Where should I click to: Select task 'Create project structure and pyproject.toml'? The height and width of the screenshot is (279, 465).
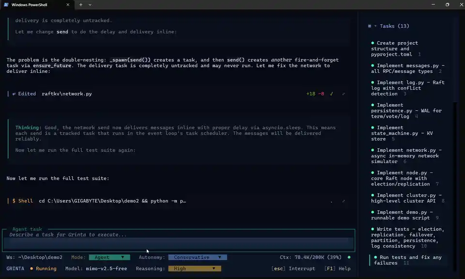tap(396, 48)
